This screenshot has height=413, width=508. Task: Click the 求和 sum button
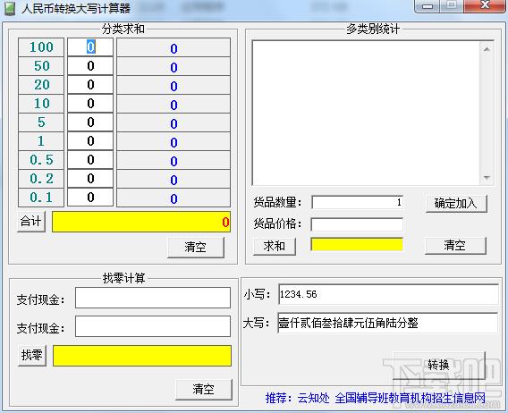coord(274,246)
